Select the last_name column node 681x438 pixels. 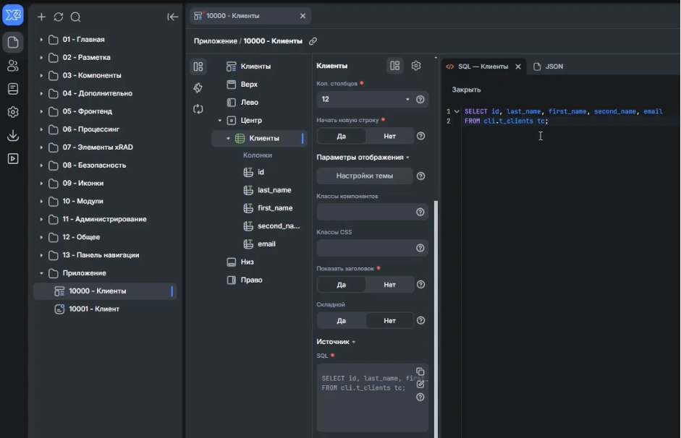[274, 190]
